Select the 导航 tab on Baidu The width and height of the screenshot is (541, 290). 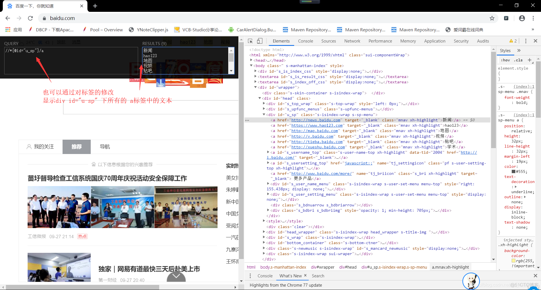105,147
